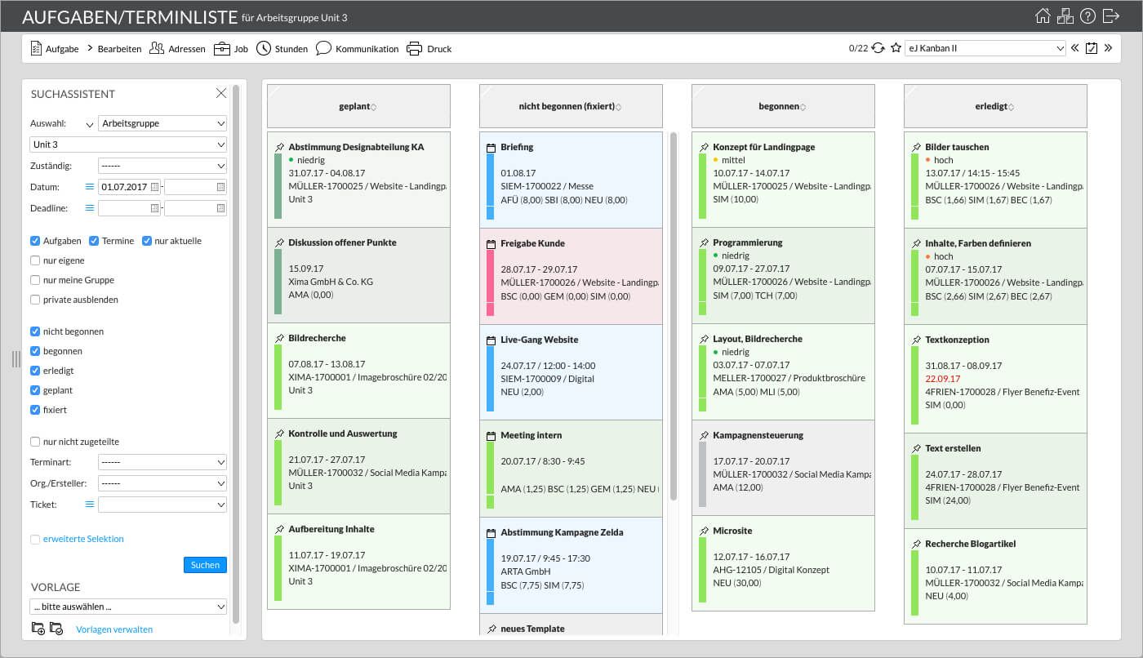Open the Aufgabe menu

pos(55,49)
